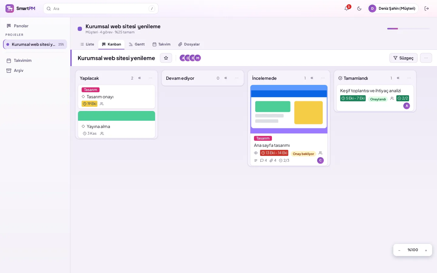Click the 2/2 checklist badge on Keşif toplantısı
437x273 pixels.
(403, 98)
